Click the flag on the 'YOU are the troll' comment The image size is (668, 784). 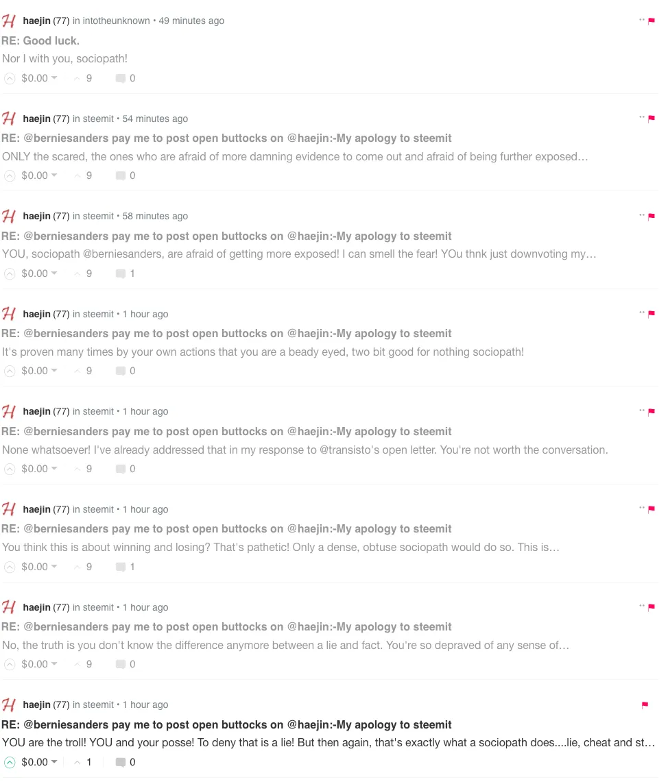click(x=645, y=705)
